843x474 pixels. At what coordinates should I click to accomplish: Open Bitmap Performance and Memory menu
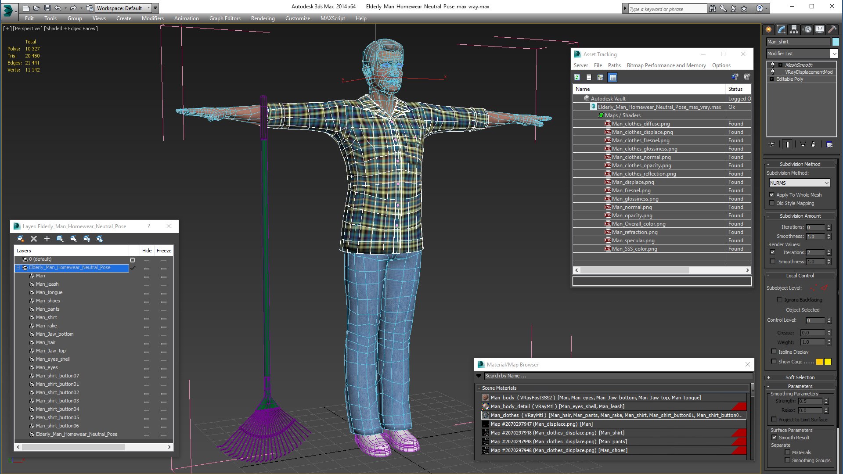pyautogui.click(x=666, y=65)
